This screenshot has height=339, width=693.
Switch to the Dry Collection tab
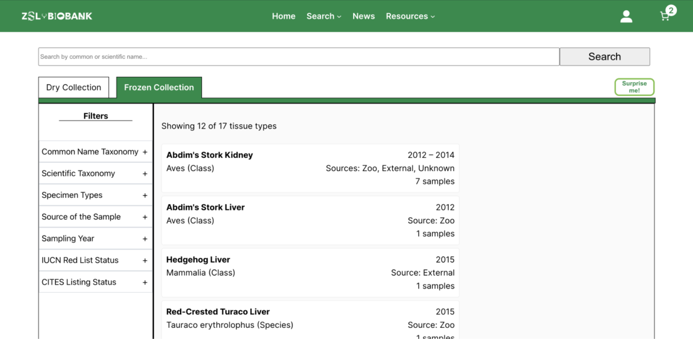click(74, 87)
